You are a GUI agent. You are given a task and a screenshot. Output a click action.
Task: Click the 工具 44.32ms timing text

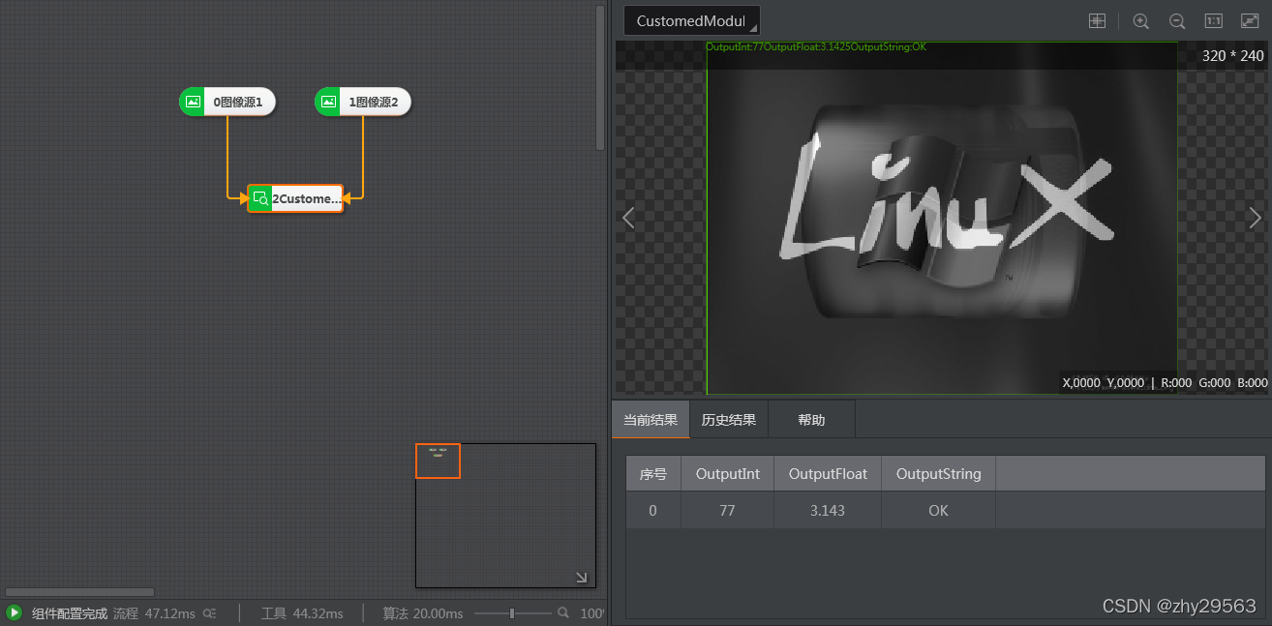click(x=302, y=613)
